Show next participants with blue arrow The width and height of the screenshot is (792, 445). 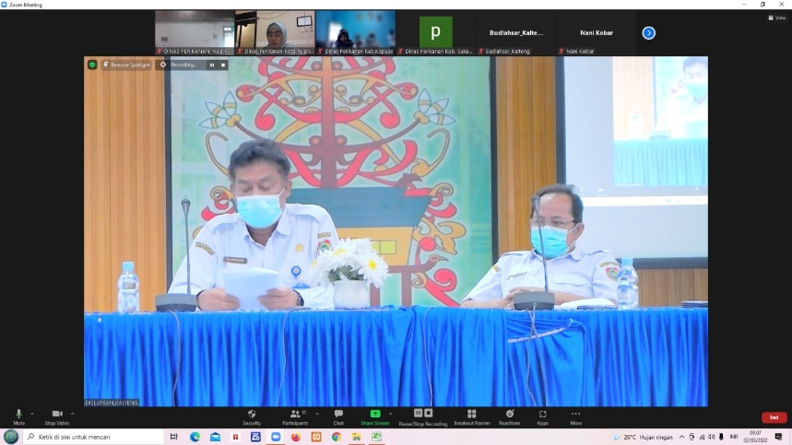click(x=648, y=33)
